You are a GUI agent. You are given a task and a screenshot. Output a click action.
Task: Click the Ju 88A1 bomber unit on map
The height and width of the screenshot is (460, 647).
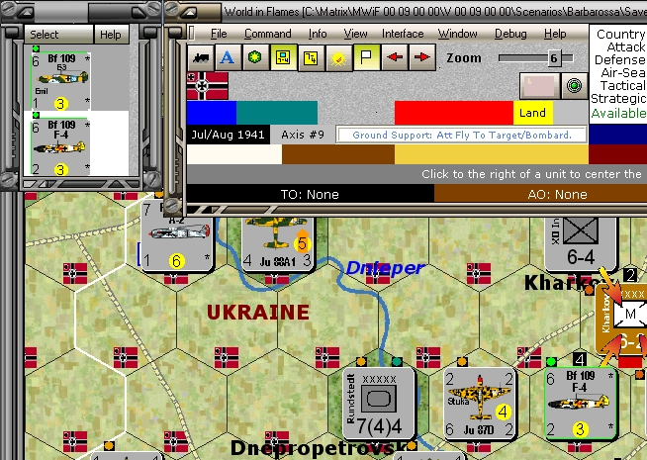tap(278, 243)
